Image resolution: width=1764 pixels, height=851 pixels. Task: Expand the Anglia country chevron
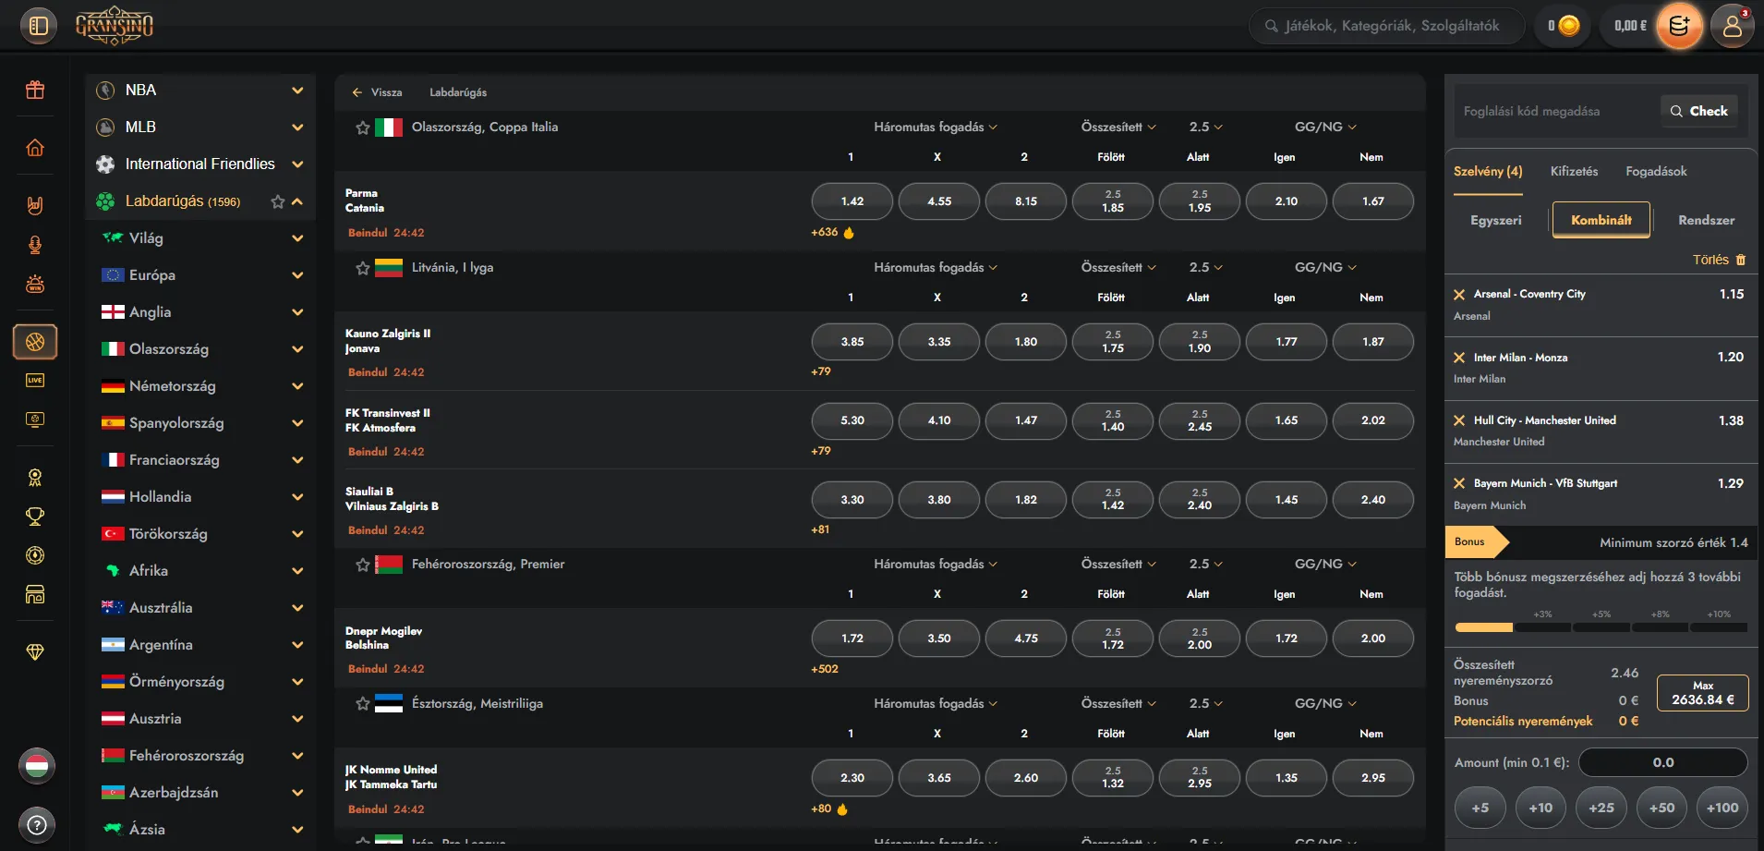click(x=297, y=312)
